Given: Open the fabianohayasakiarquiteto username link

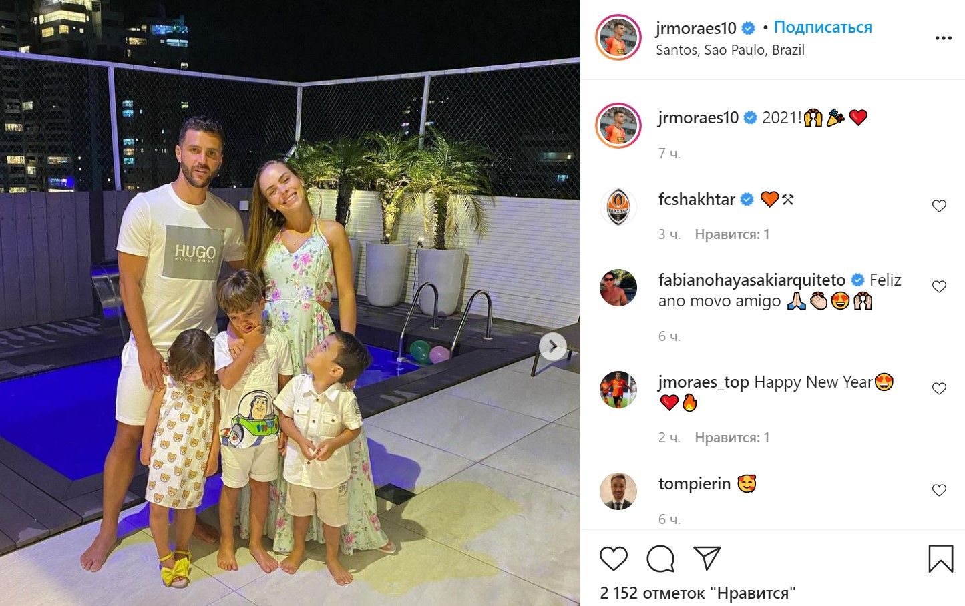Looking at the screenshot, I should (x=752, y=280).
